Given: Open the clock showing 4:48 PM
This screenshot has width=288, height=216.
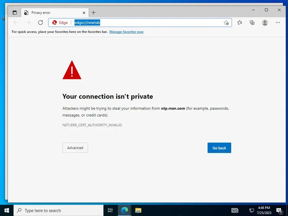Looking at the screenshot, I should coord(264,210).
